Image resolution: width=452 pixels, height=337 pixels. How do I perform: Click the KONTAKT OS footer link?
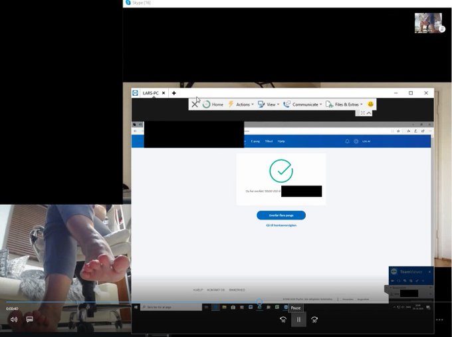[216, 290]
